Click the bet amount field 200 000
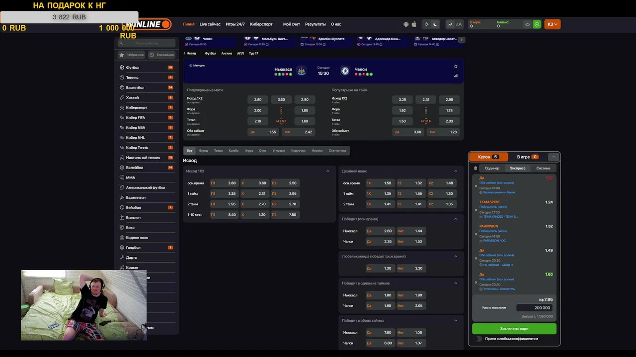The height and width of the screenshot is (357, 636). (535, 308)
